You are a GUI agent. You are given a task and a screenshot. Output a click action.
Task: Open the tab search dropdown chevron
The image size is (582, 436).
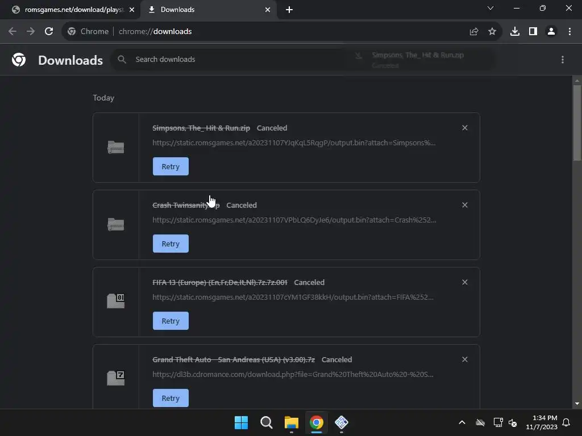coord(490,8)
